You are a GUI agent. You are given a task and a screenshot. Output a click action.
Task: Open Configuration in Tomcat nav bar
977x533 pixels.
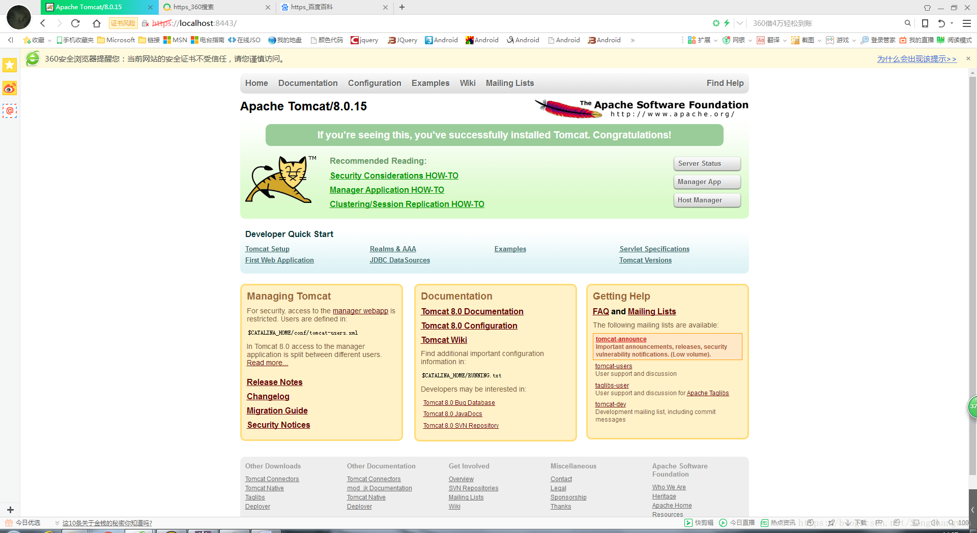pos(375,83)
